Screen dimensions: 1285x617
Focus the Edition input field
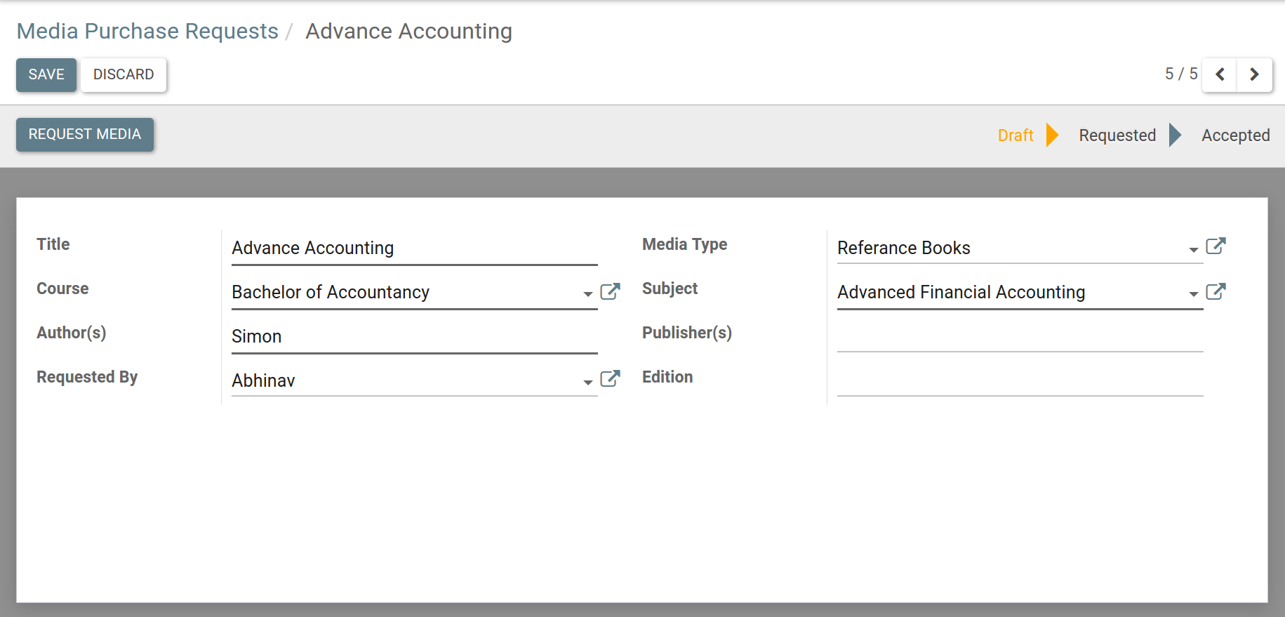1020,380
